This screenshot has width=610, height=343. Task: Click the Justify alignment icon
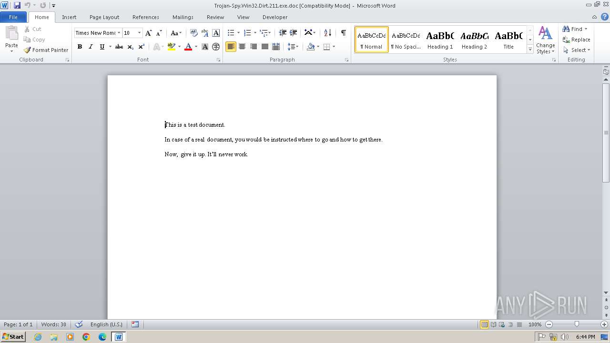point(264,47)
